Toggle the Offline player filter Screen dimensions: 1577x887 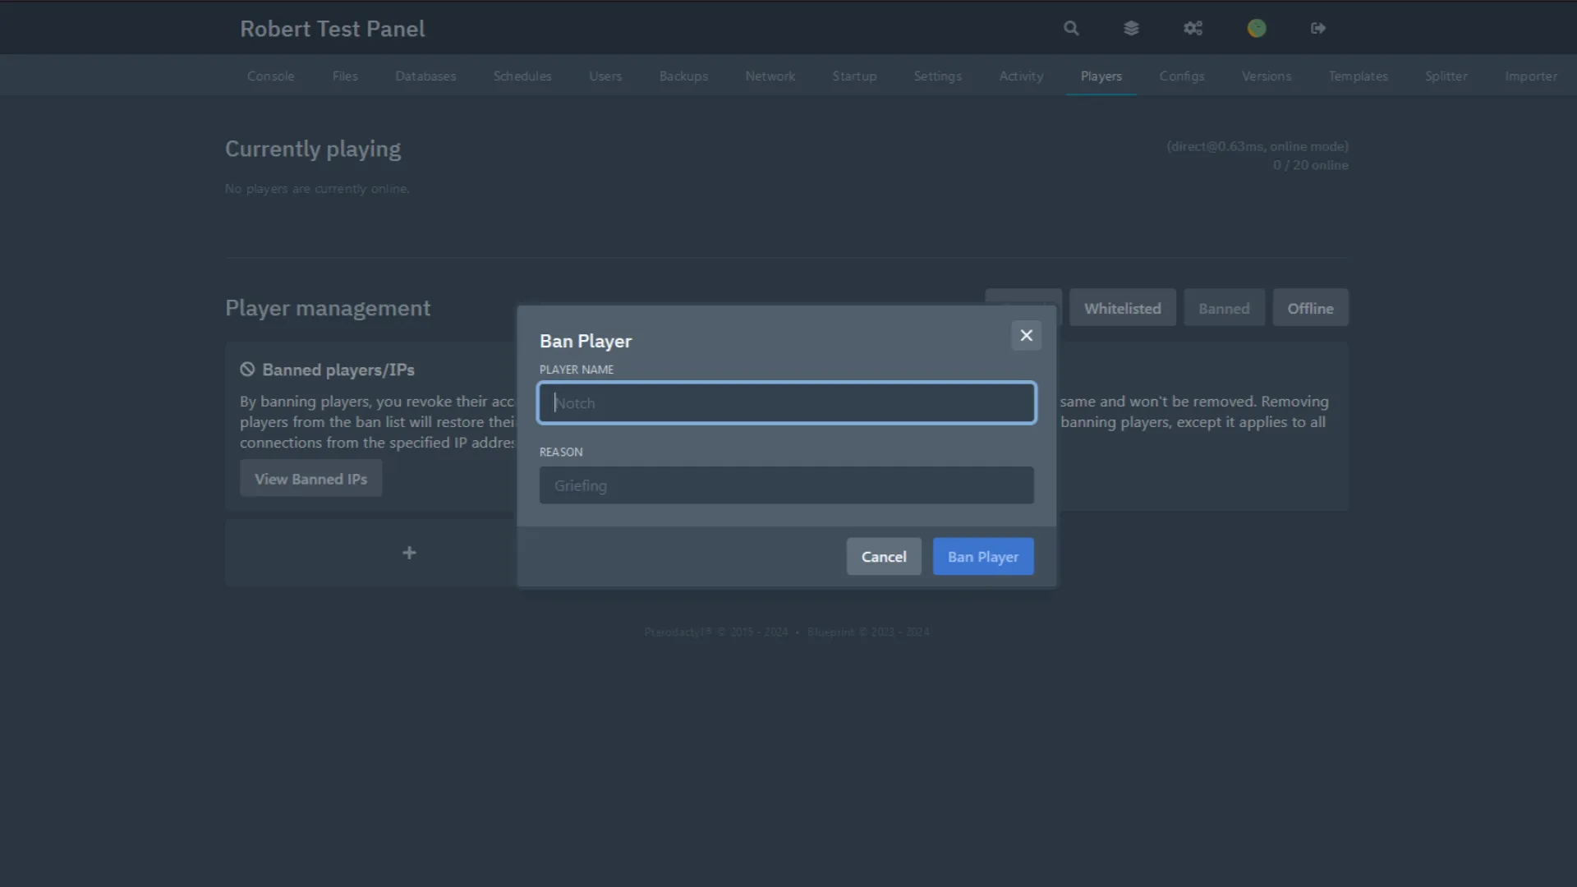[1310, 307]
